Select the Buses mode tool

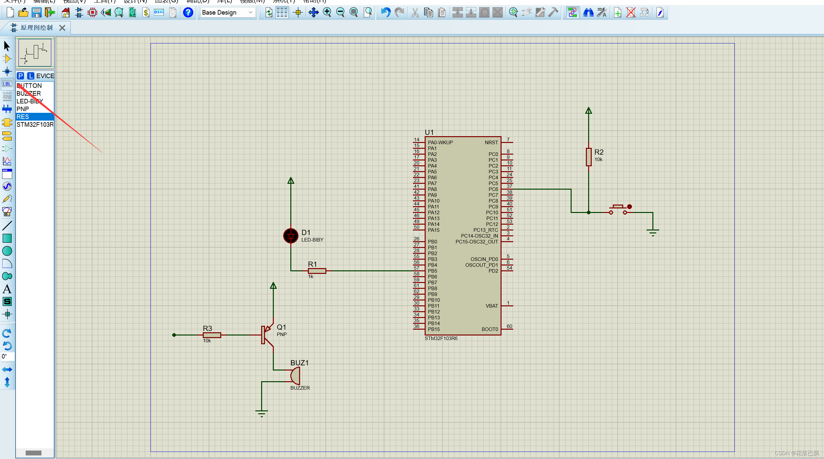pyautogui.click(x=7, y=109)
